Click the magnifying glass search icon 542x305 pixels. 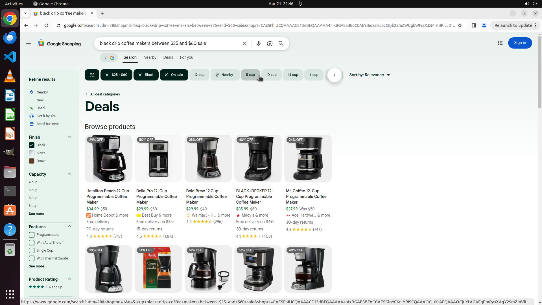click(281, 43)
